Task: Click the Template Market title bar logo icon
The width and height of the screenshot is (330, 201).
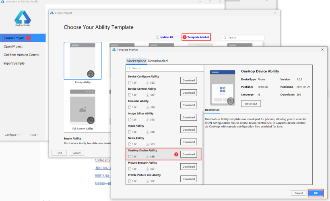Action: click(x=114, y=49)
